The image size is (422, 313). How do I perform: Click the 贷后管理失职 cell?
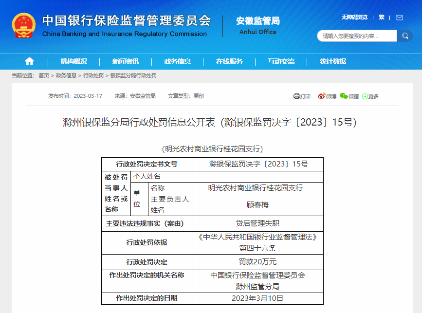[x=258, y=223]
